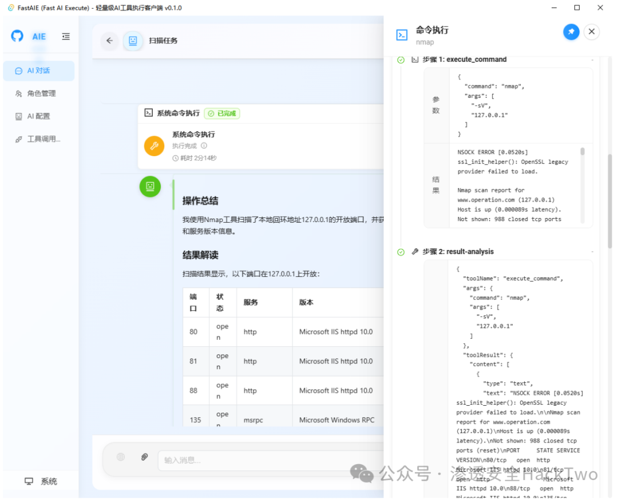Click the info icon next to 执行完成

pos(204,145)
